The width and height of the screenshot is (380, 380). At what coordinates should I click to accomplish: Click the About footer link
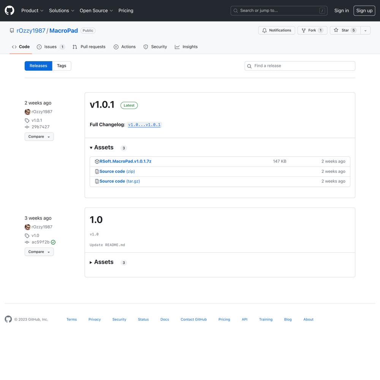click(x=308, y=320)
